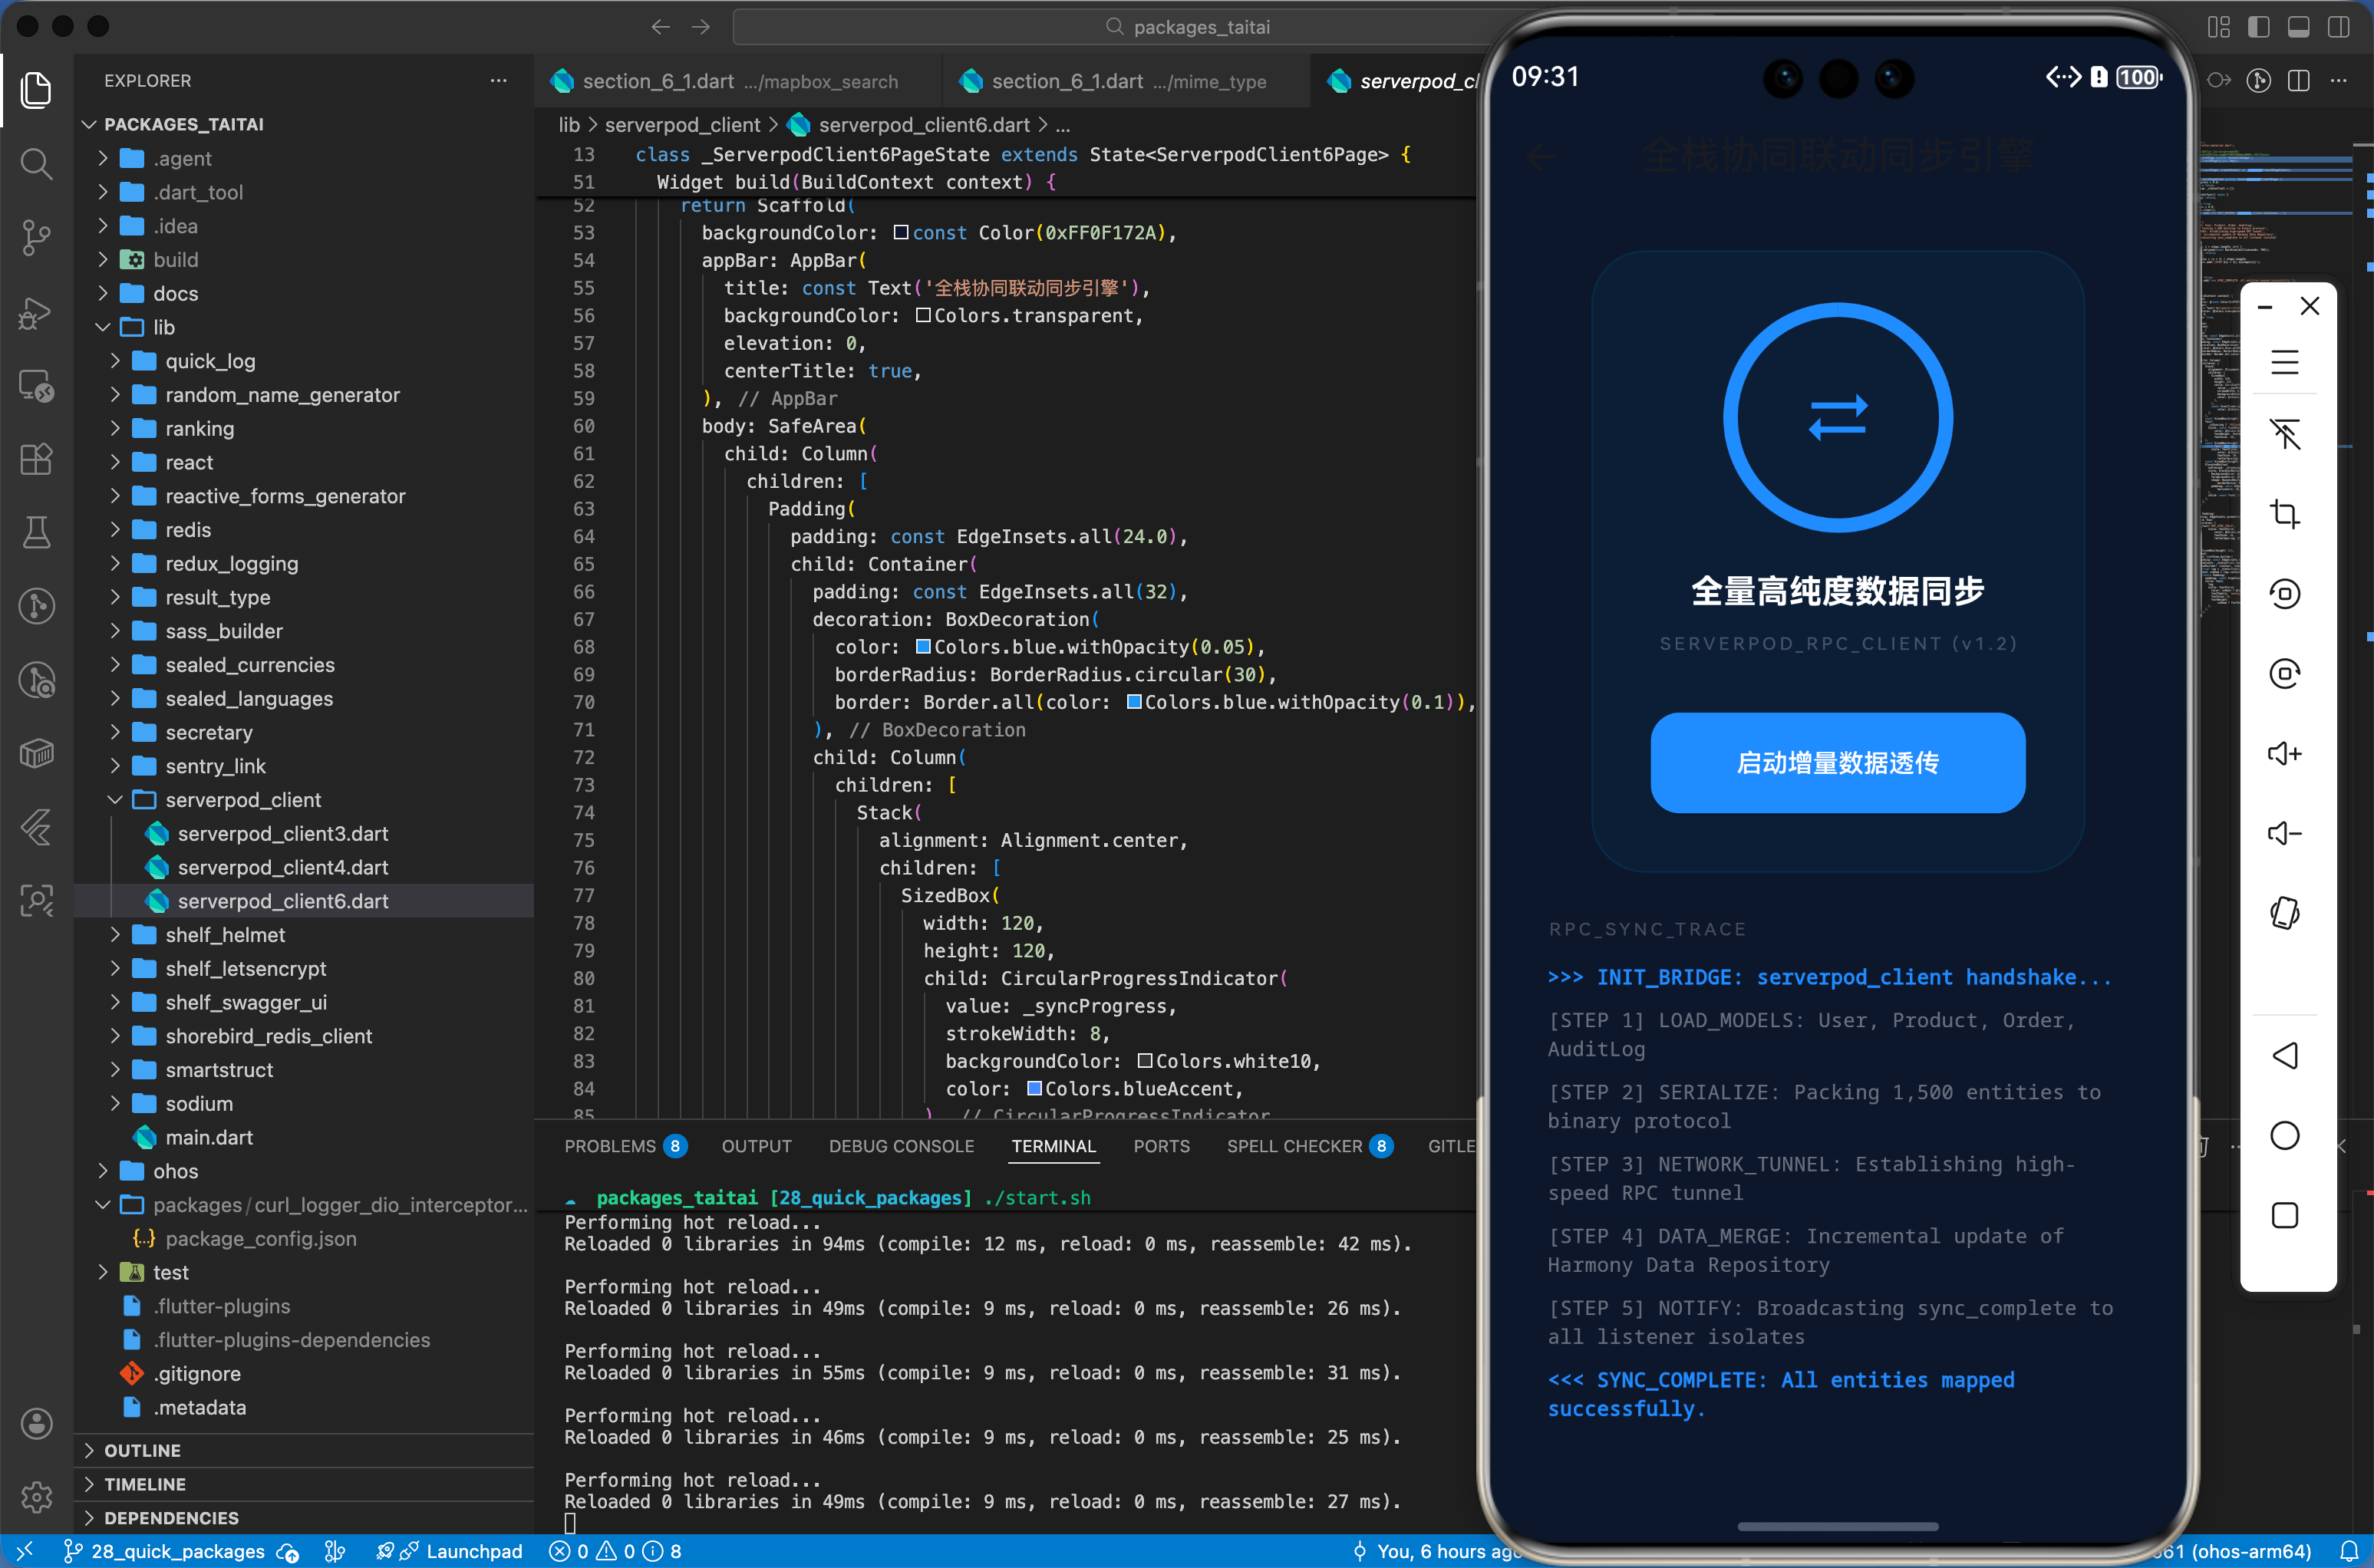Click the 28_quick_packages branch in status bar

[x=165, y=1551]
